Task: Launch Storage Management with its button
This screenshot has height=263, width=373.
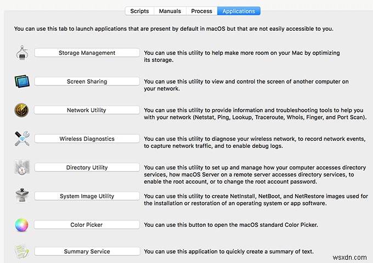Action: pyautogui.click(x=87, y=53)
